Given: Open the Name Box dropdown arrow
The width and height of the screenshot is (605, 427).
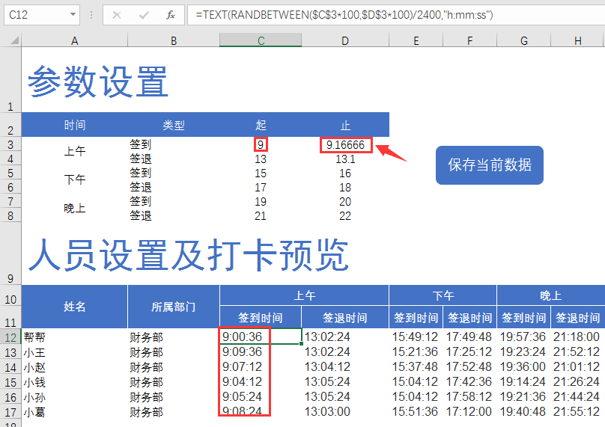Looking at the screenshot, I should tap(73, 15).
